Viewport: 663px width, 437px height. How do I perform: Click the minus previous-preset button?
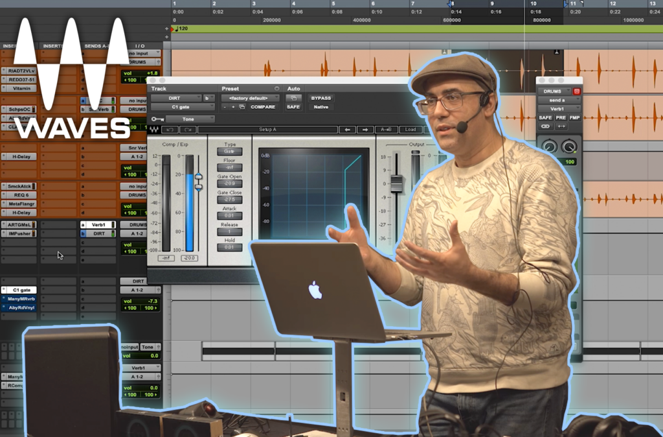click(225, 107)
